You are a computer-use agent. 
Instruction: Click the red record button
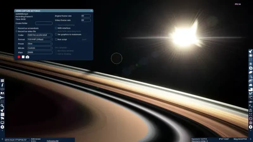[x=19, y=57]
